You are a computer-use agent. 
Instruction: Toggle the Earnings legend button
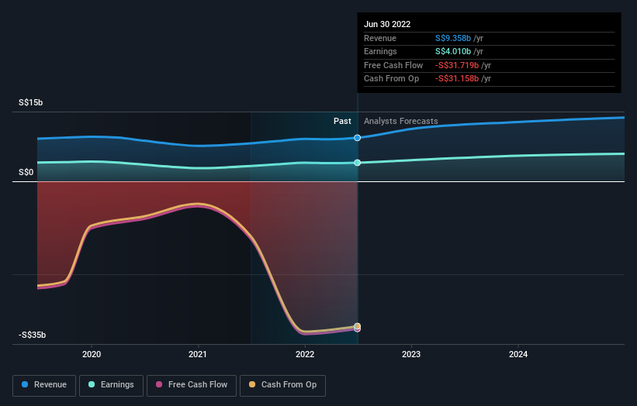[111, 385]
